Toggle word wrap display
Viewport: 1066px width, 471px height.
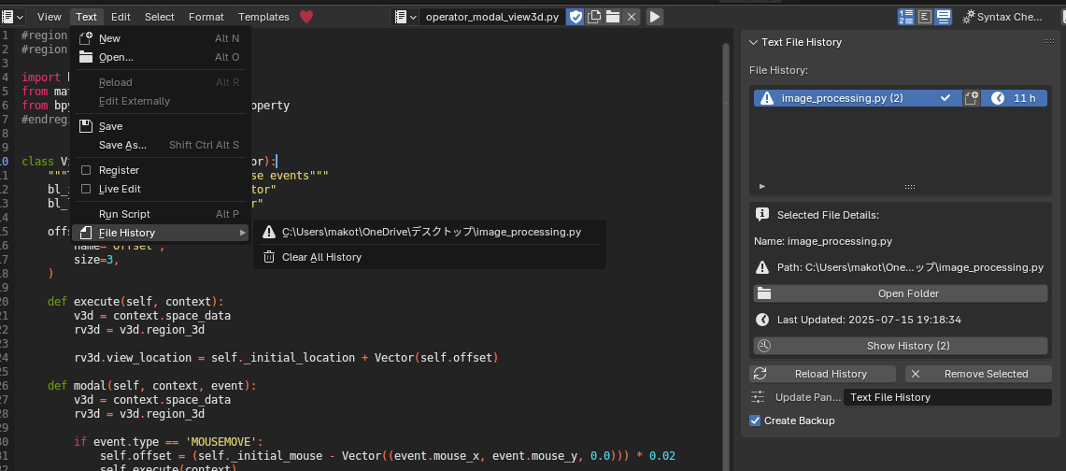point(925,17)
